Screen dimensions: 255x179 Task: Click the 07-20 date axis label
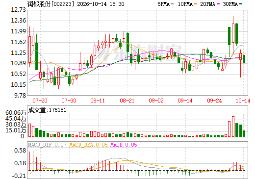tap(40, 101)
